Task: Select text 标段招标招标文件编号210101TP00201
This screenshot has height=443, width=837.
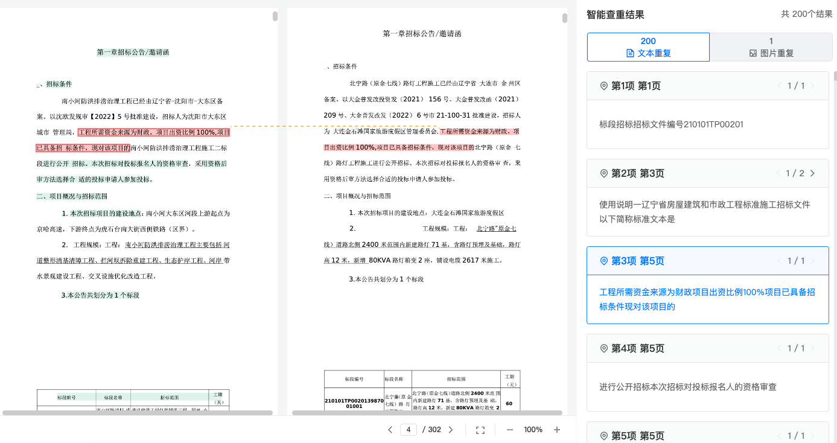Action: click(x=671, y=124)
